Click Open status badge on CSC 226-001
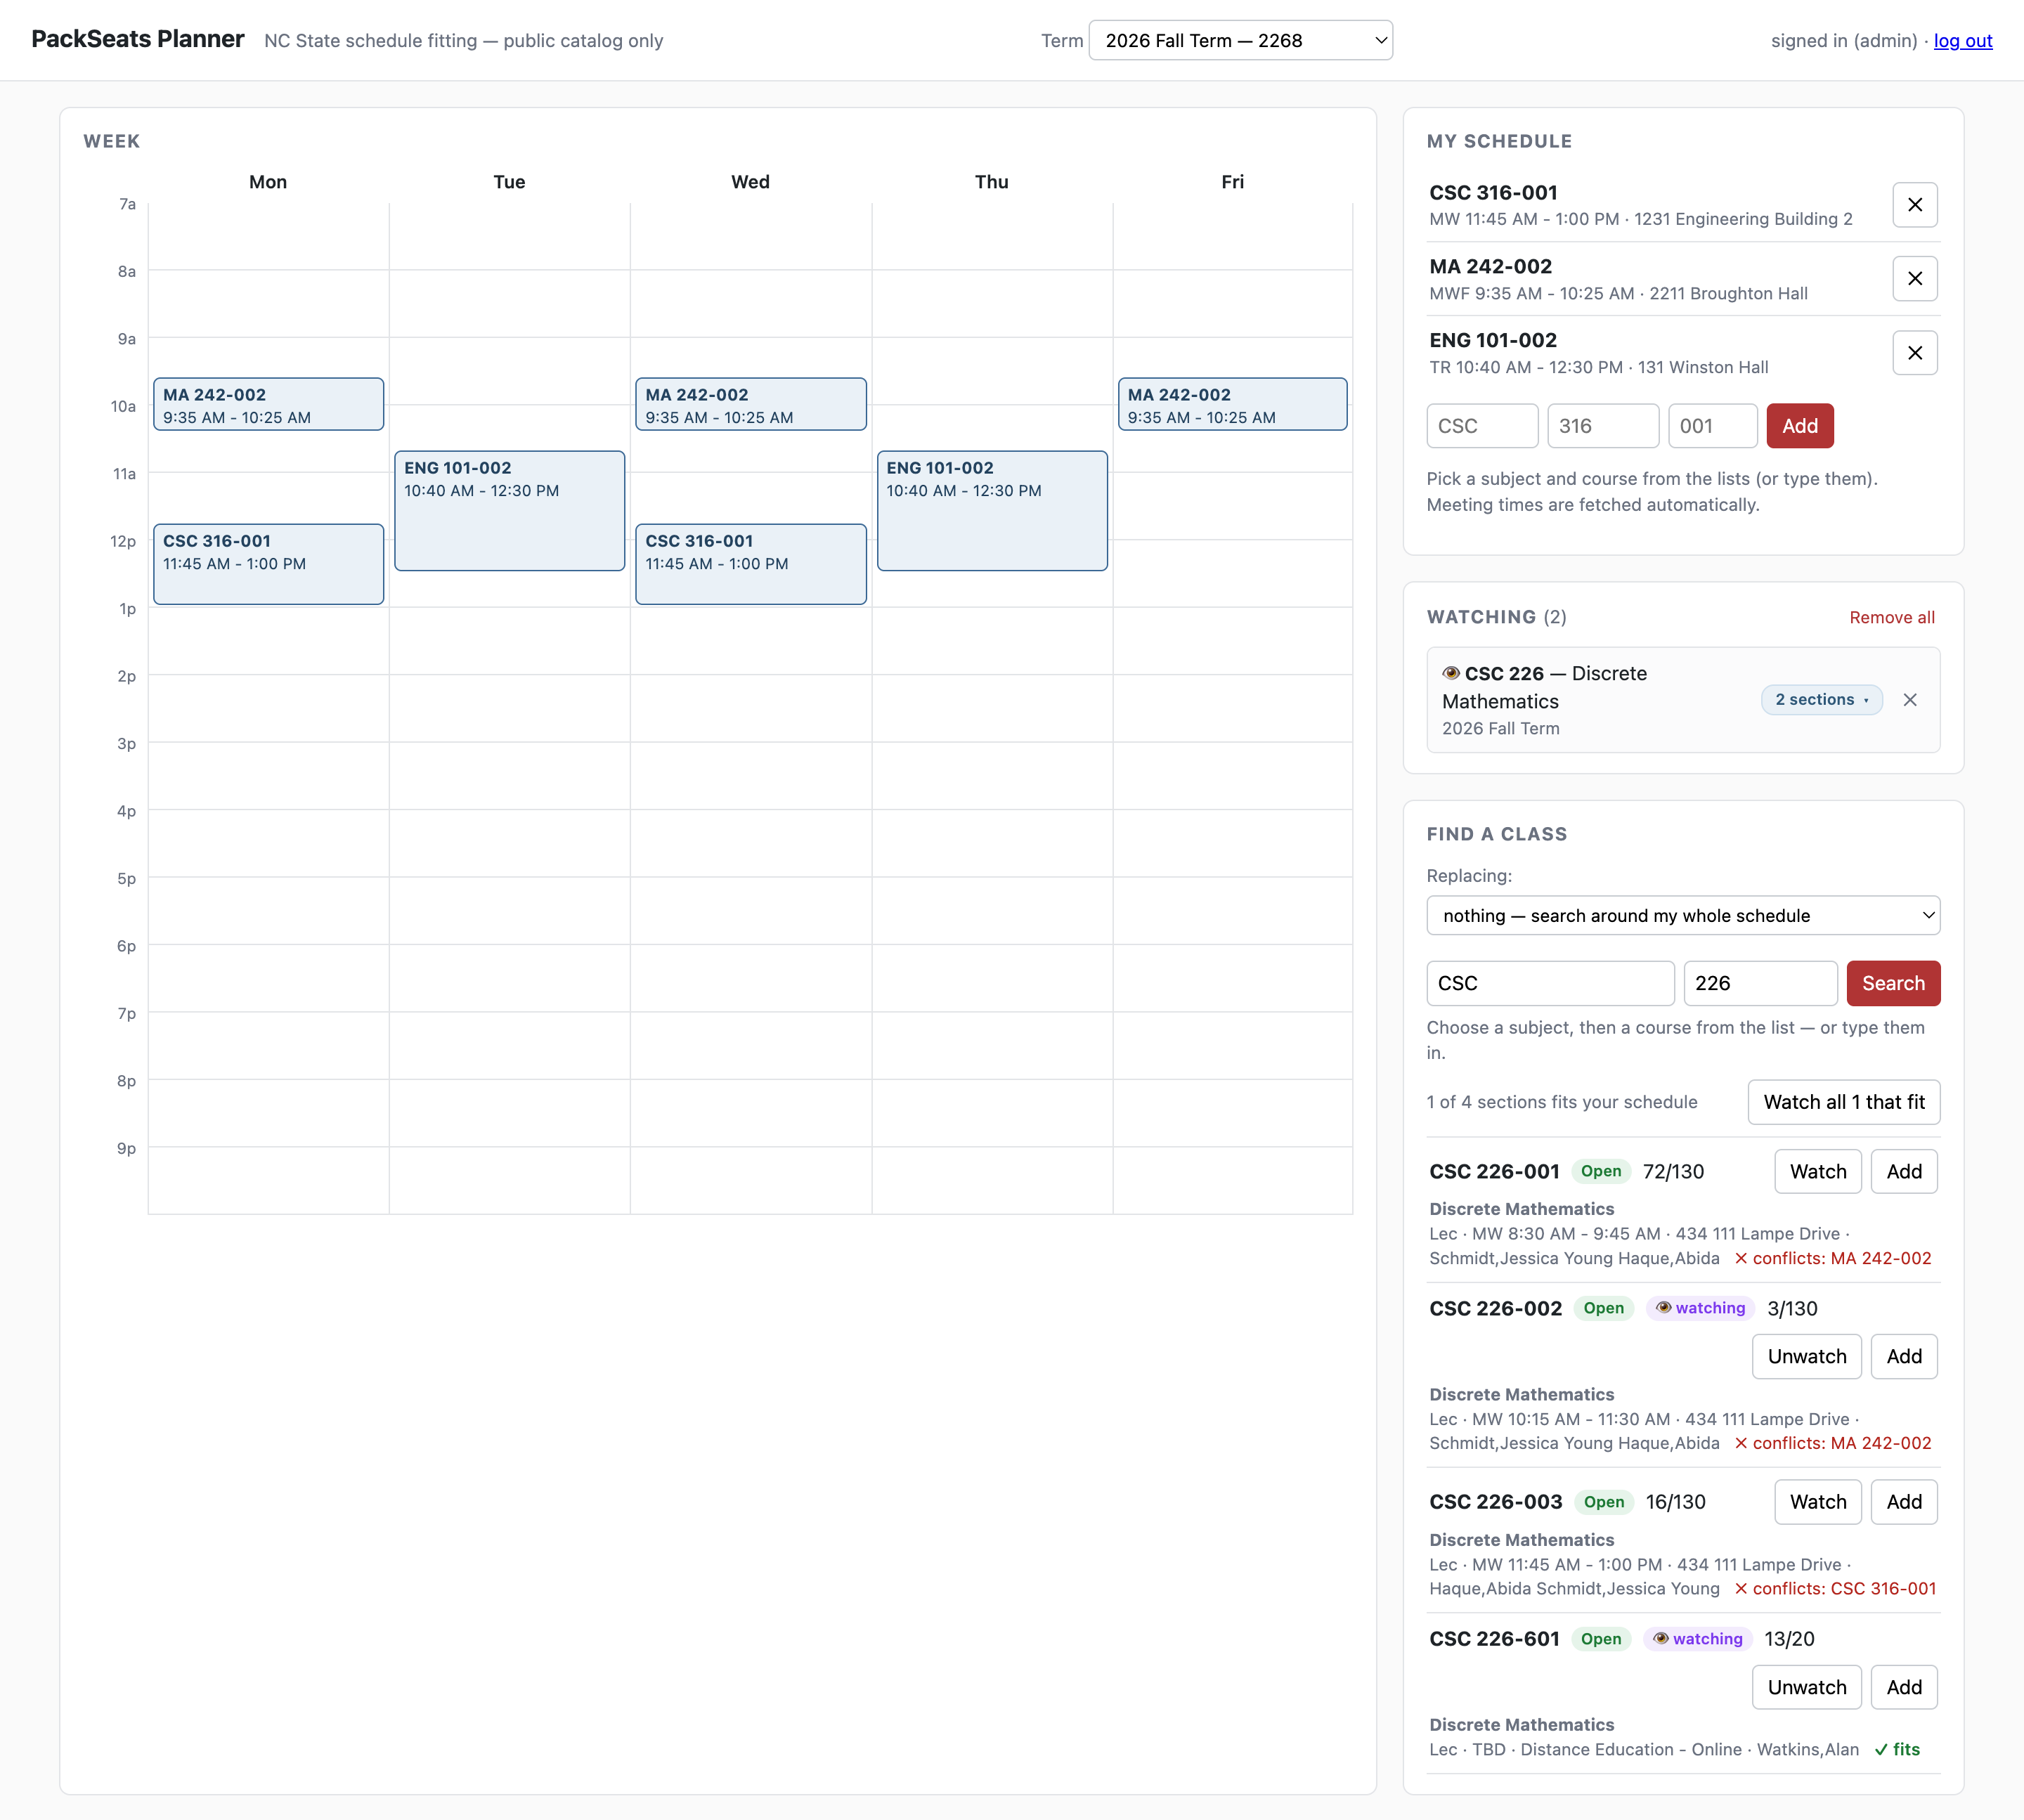 [1600, 1172]
